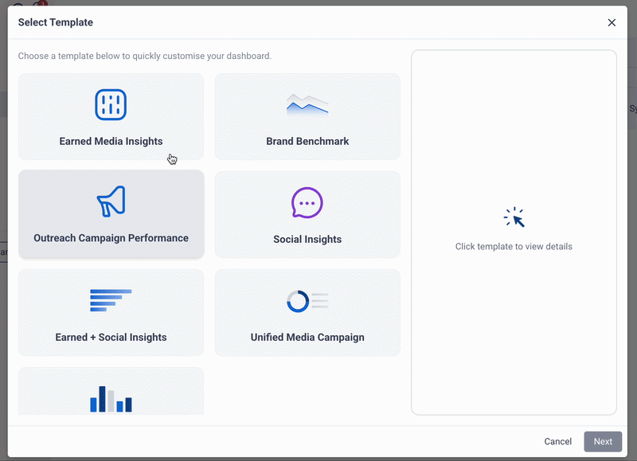637x461 pixels.
Task: Choose the Brand Benchmark template label
Action: tap(307, 142)
